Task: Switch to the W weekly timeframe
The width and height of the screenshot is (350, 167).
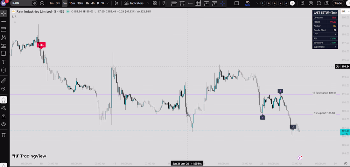Action: pyautogui.click(x=103, y=3)
